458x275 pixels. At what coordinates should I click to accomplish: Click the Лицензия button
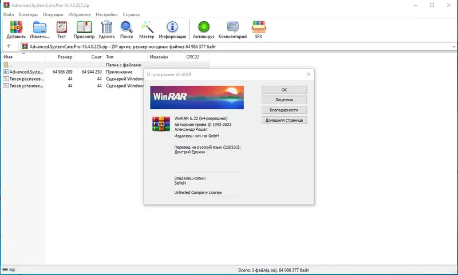284,99
